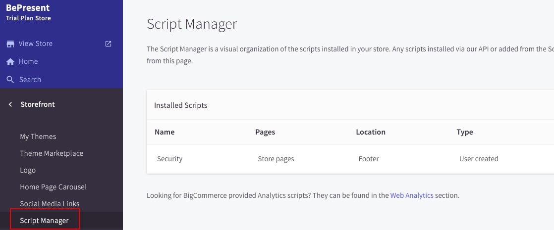Open Home Page Carousel settings
This screenshot has width=554, height=230.
point(53,187)
